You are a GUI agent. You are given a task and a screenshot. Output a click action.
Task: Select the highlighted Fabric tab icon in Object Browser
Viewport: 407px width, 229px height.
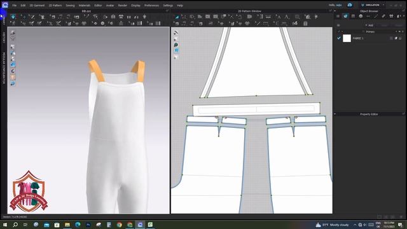[345, 17]
